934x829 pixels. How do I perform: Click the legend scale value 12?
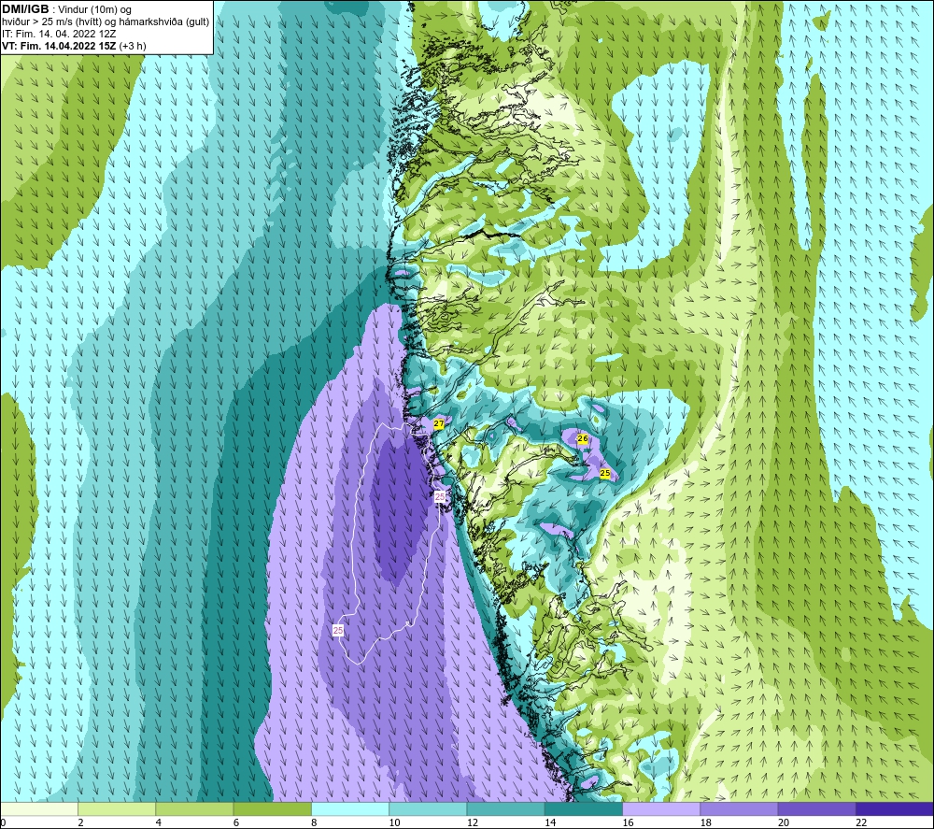473,822
